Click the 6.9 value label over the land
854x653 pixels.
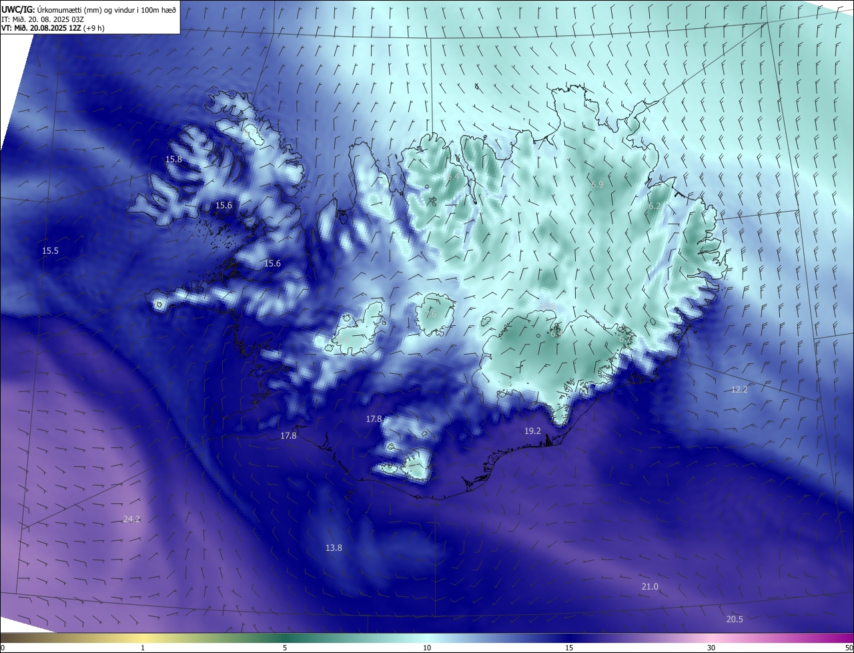point(597,184)
